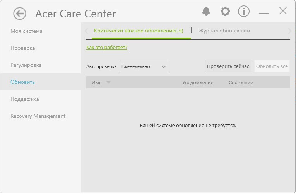Viewport: 296px width, 194px height.
Task: Minimize the Acer Care Center window
Action: click(x=264, y=13)
